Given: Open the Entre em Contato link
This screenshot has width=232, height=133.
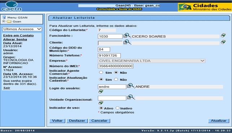Looking at the screenshot, I should [x=18, y=35].
